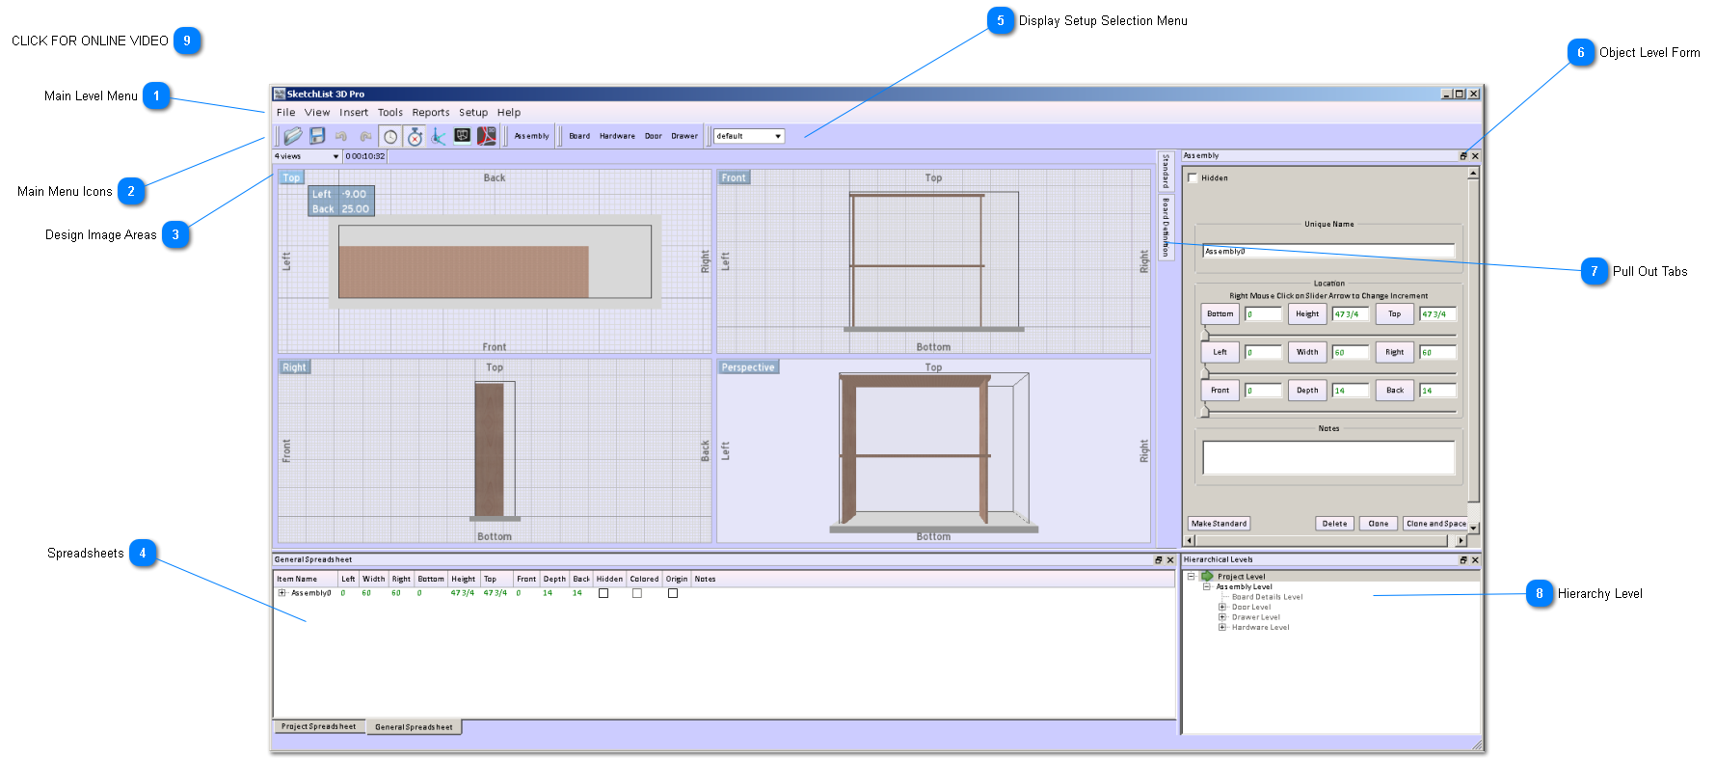Click the redo arrow icon
The height and width of the screenshot is (760, 1716).
365,136
